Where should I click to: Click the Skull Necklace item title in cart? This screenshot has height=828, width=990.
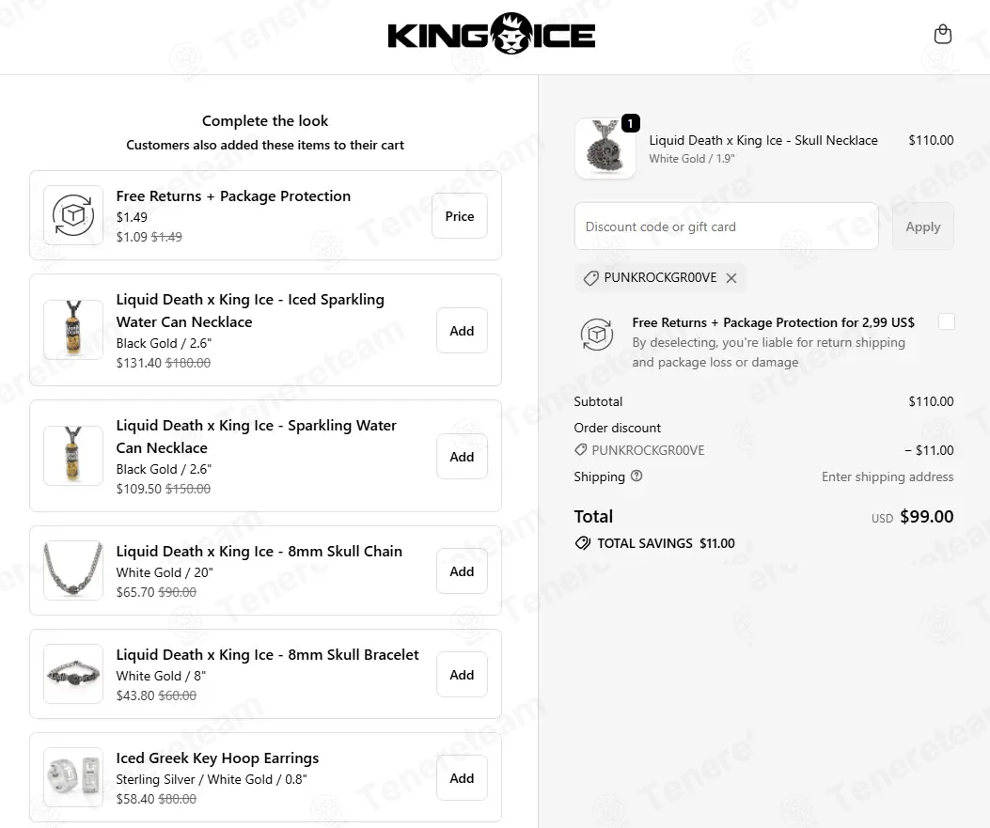[x=763, y=140]
